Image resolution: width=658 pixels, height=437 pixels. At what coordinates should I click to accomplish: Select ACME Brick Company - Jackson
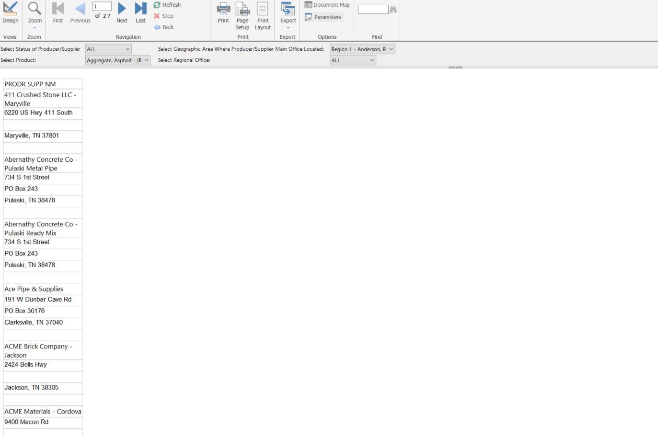[43, 350]
